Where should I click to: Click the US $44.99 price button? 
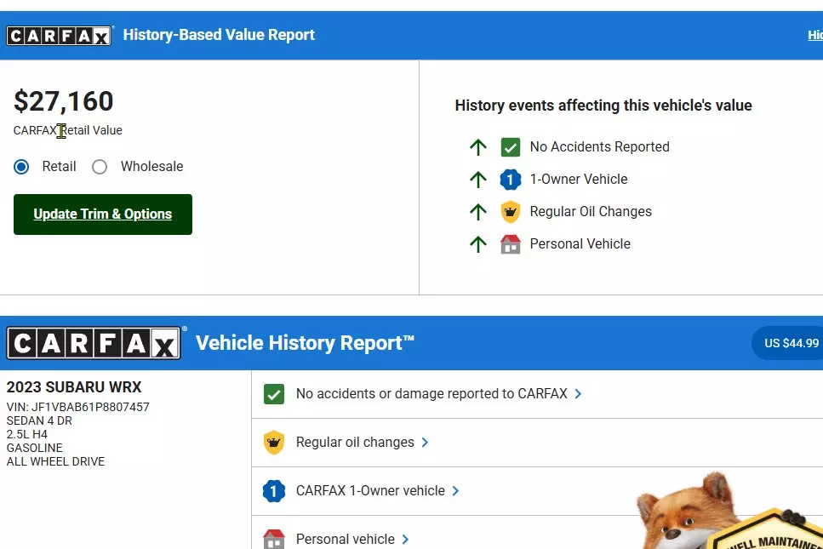[788, 343]
